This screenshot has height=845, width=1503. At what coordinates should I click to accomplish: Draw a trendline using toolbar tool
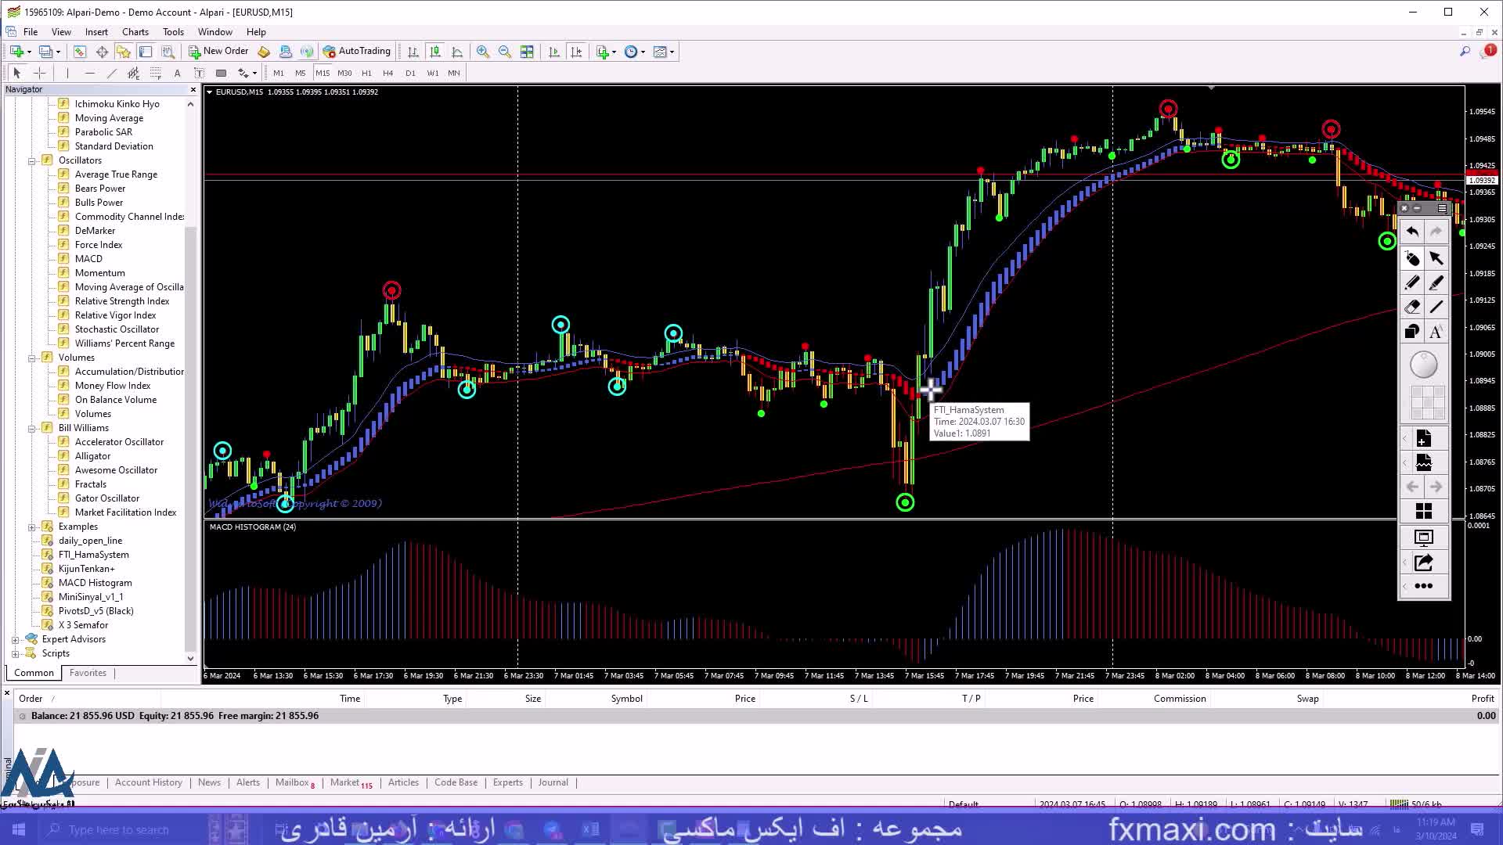pos(111,73)
